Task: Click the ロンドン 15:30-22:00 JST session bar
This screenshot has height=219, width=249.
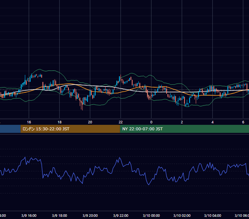Action: point(70,129)
